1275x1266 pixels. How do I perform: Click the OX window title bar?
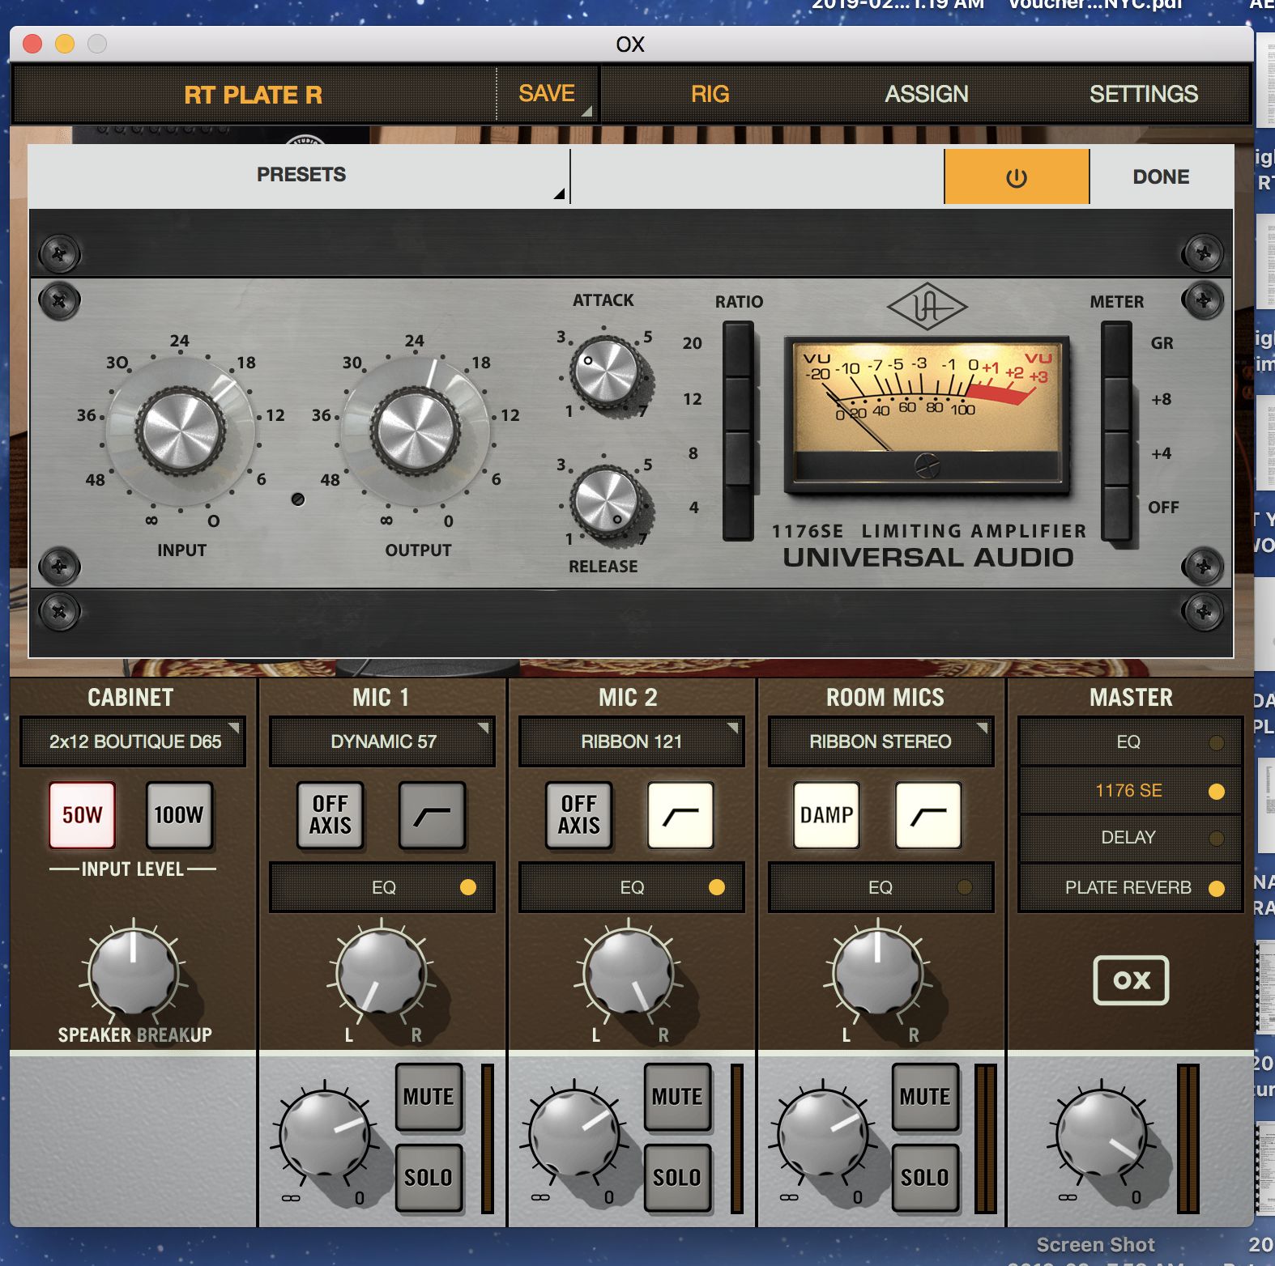(x=631, y=44)
